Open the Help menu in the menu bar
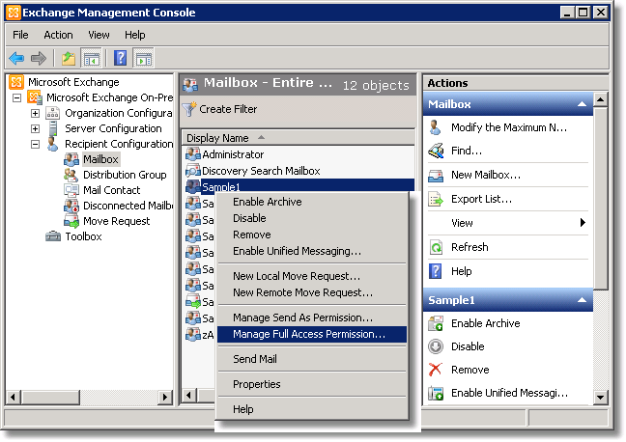Viewport: 626px width, 442px height. (135, 35)
